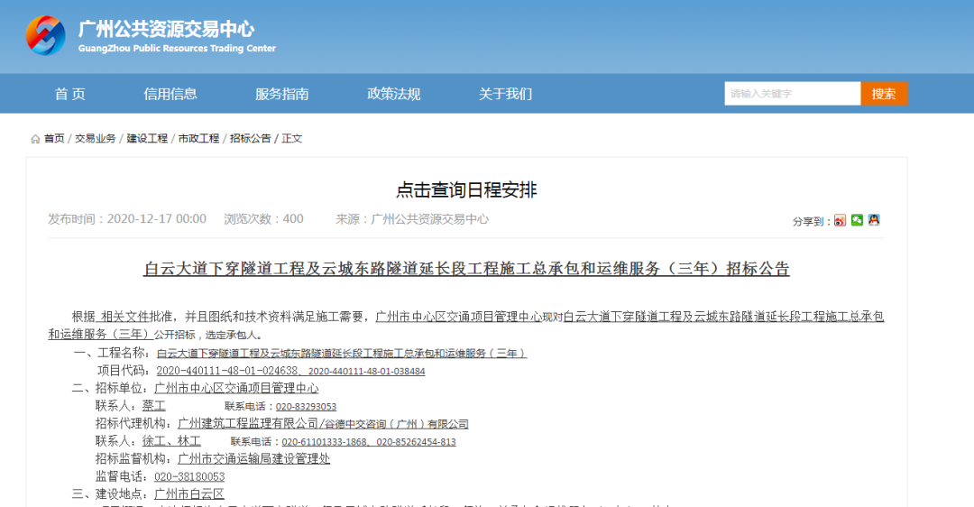Open the 市政工程 breadcrumb link
The image size is (974, 507).
[198, 139]
